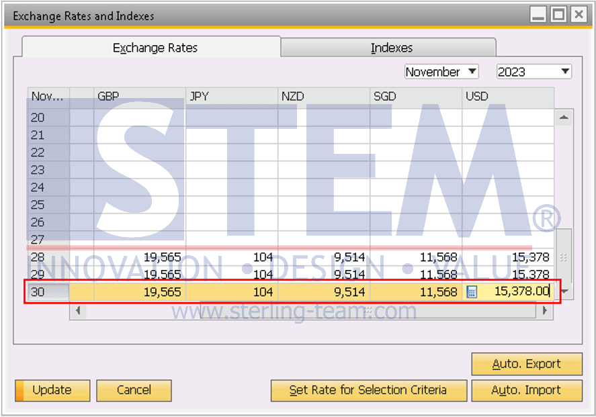Select the GBP cell for day 30
The image size is (596, 417).
140,292
